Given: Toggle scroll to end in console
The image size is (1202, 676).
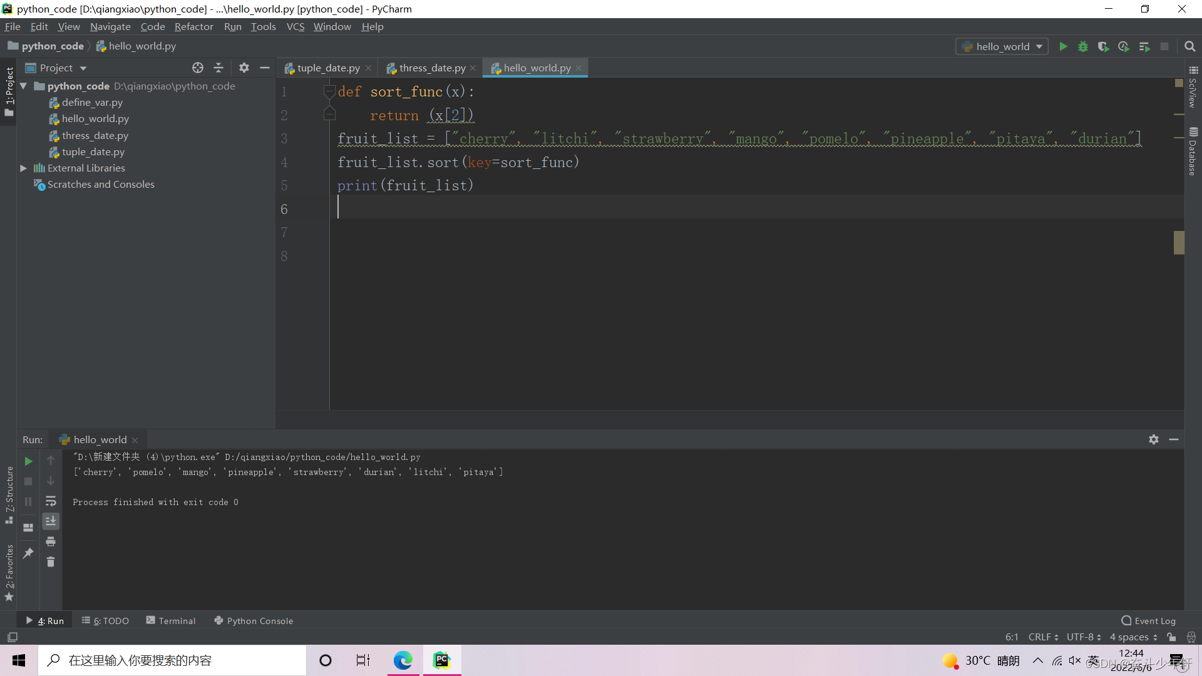Looking at the screenshot, I should [x=51, y=521].
